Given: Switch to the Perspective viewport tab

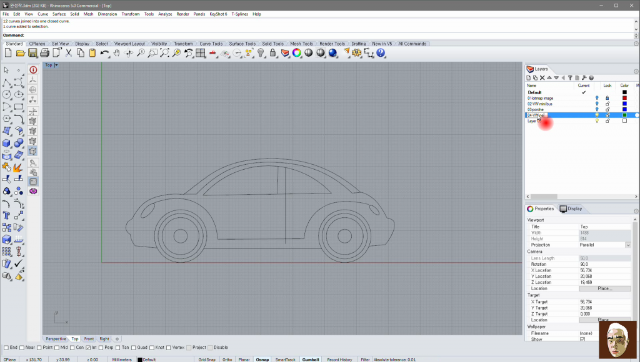Looking at the screenshot, I should [x=56, y=339].
